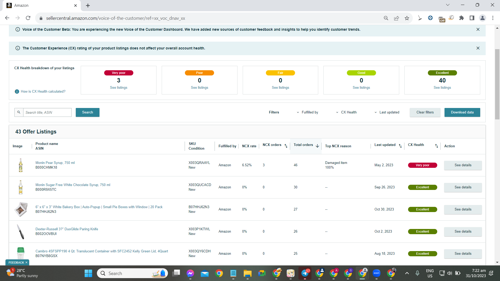Click the browser back arrow
The height and width of the screenshot is (281, 500).
click(7, 18)
